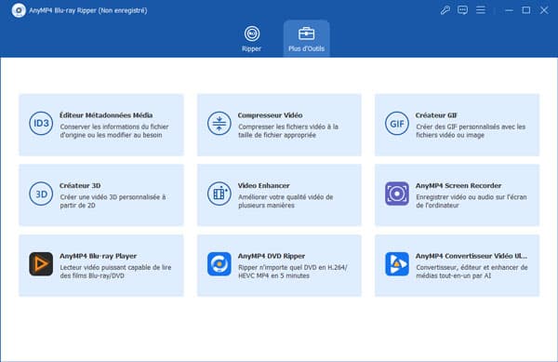Image resolution: width=558 pixels, height=362 pixels.
Task: Maximize the application window
Action: [x=526, y=10]
